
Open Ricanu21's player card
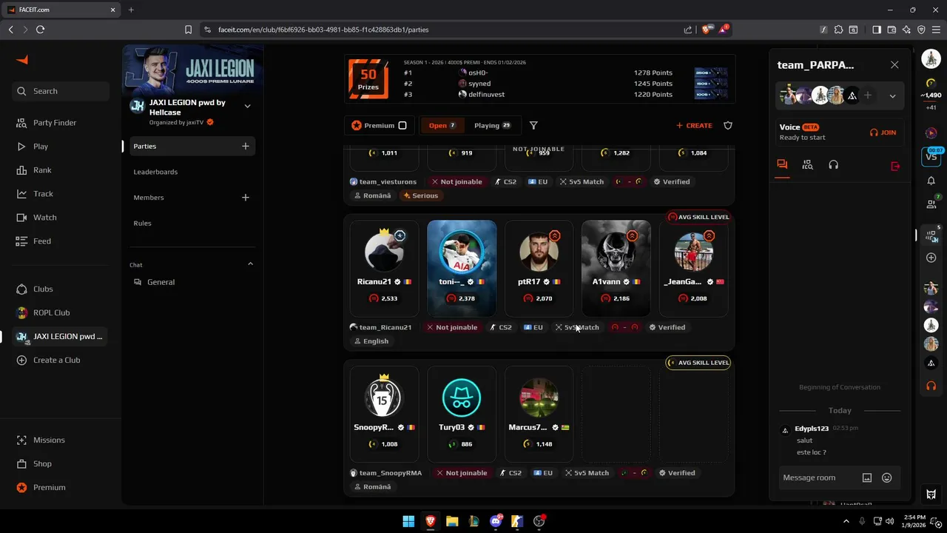tap(384, 268)
